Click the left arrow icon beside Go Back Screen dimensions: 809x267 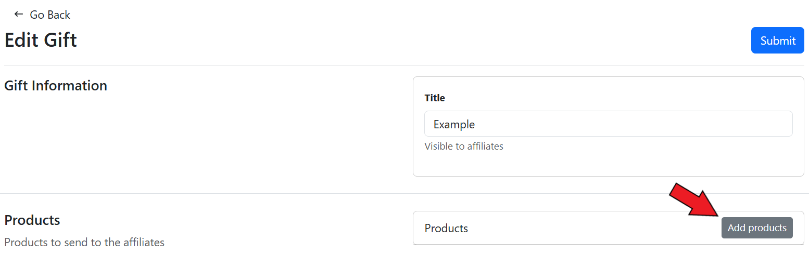pyautogui.click(x=19, y=15)
